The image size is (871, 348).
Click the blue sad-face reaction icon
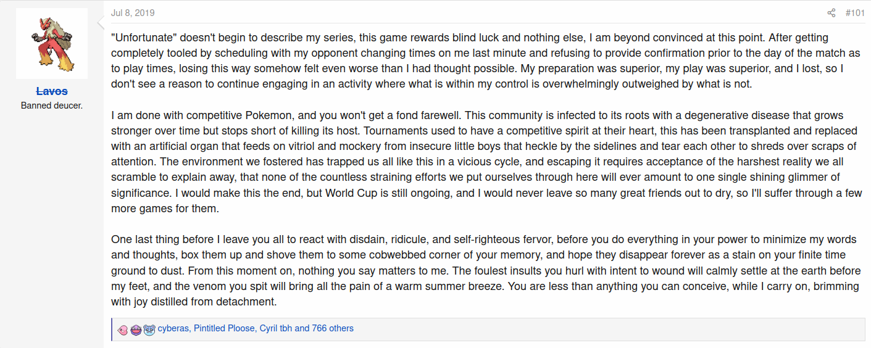149,329
